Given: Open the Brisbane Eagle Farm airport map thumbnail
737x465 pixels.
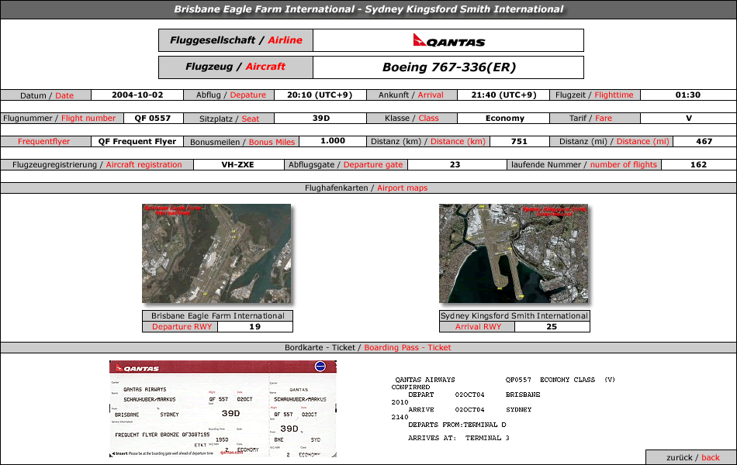Looking at the screenshot, I should [x=216, y=253].
